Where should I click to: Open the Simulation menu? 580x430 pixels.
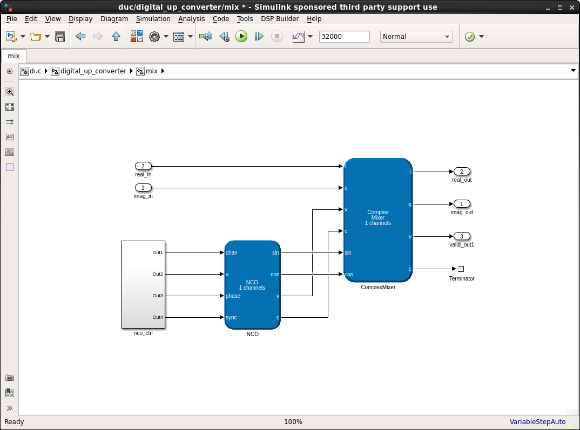click(x=153, y=18)
